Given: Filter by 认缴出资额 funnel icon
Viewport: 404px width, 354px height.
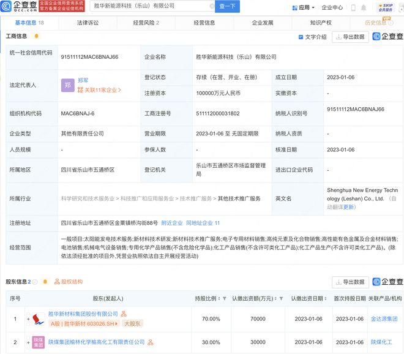Looking at the screenshot, I should click(281, 298).
